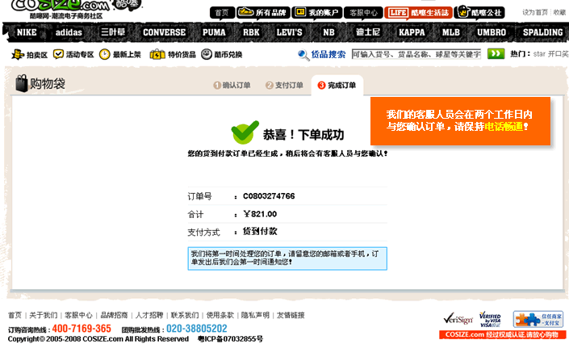
Task: Click wholesale hotline 020-38805202
Action: click(x=197, y=329)
